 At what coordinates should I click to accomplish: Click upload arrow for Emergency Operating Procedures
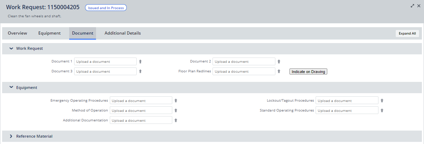point(176,101)
